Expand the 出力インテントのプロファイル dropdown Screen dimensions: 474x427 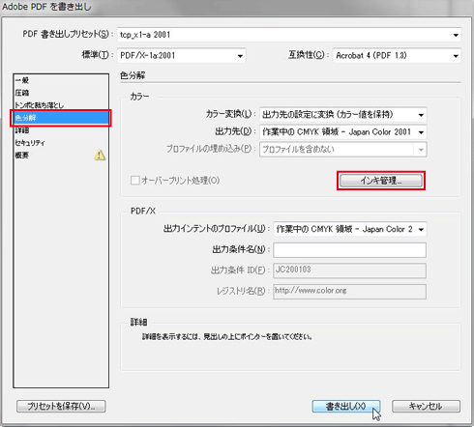click(x=350, y=229)
